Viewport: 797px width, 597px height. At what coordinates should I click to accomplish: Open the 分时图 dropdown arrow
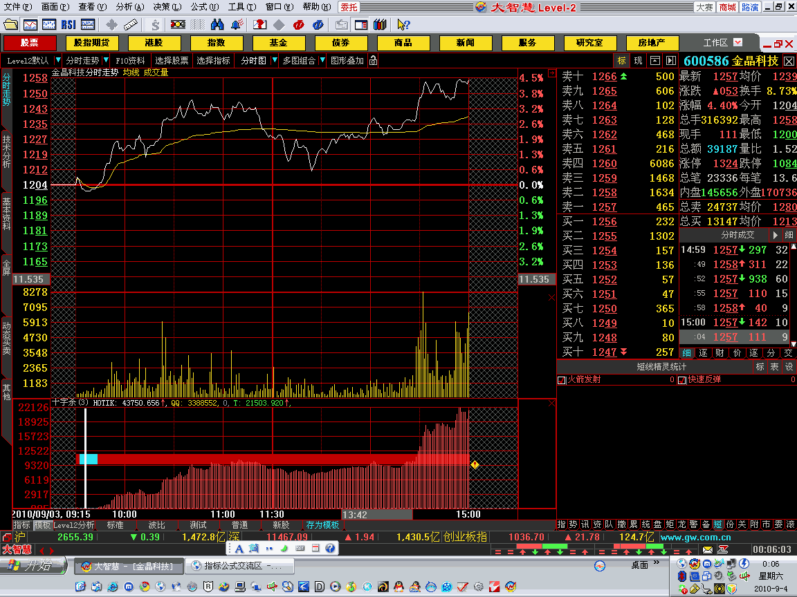(x=275, y=60)
